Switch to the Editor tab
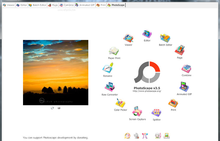This screenshot has height=141, width=220. [x=22, y=5]
